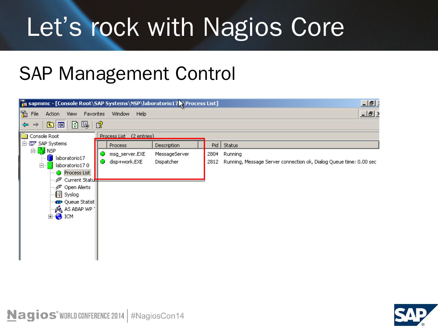Viewport: 438px width, 328px height.
Task: Click the green instance icon beside laboratorio17 0
Action: [x=50, y=165]
